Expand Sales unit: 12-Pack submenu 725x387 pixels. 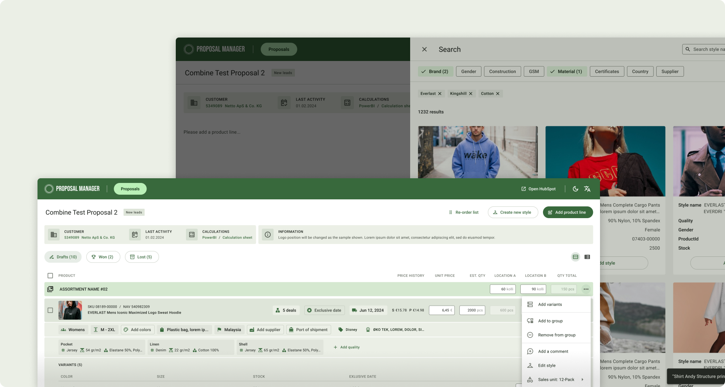(x=556, y=380)
